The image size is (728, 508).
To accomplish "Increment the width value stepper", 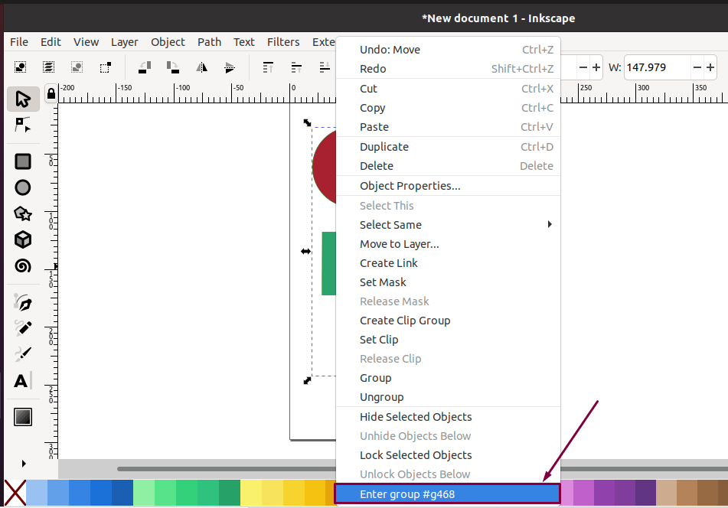I will [709, 67].
